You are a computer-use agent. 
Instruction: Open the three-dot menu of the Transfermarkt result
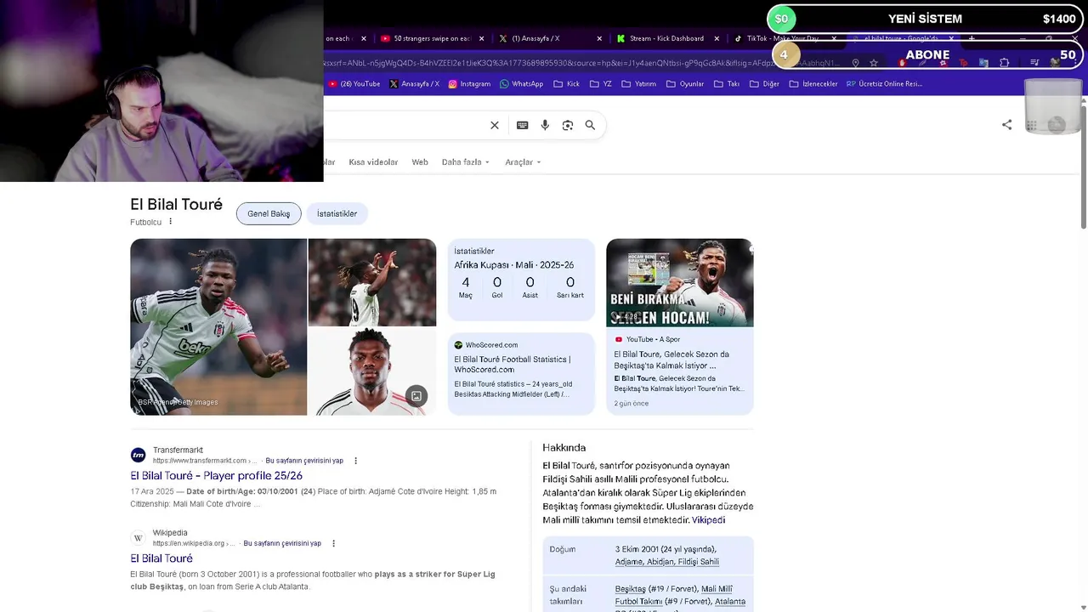click(x=355, y=461)
